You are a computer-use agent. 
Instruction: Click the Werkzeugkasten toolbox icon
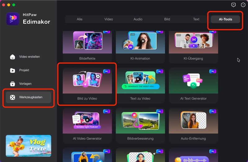point(12,97)
